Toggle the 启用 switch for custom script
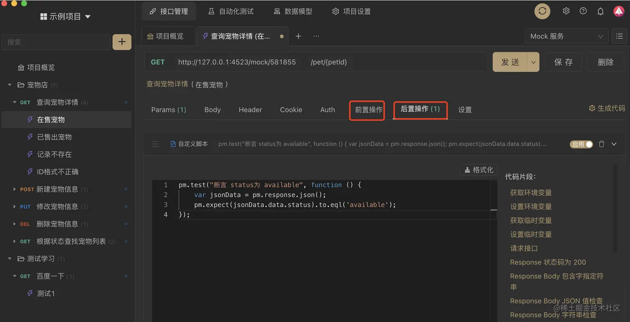 tap(581, 144)
